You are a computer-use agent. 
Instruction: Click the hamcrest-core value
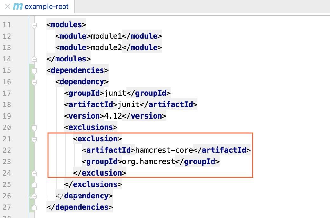[164, 150]
